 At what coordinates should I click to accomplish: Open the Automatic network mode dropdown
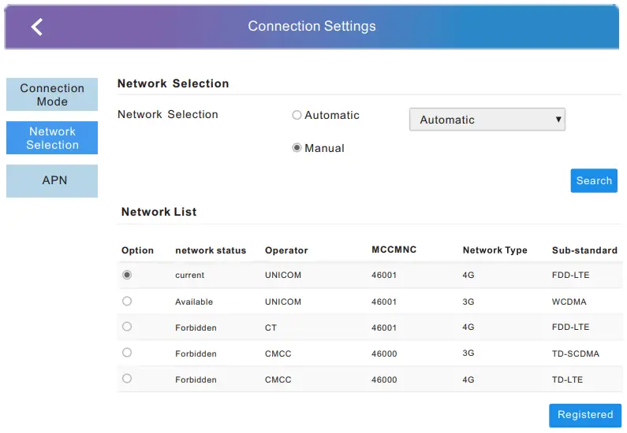(x=487, y=120)
